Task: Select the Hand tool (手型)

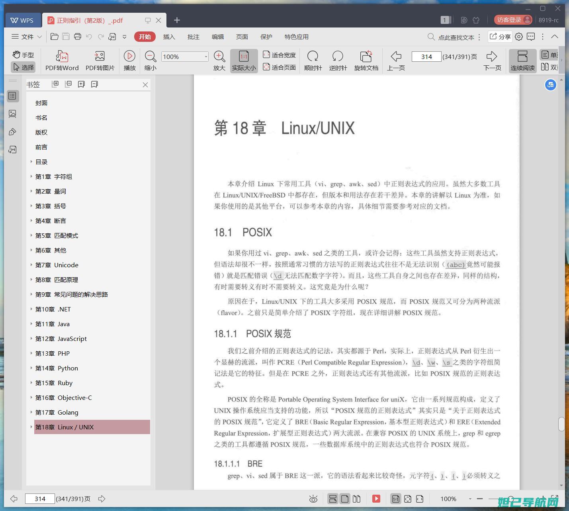Action: [23, 55]
